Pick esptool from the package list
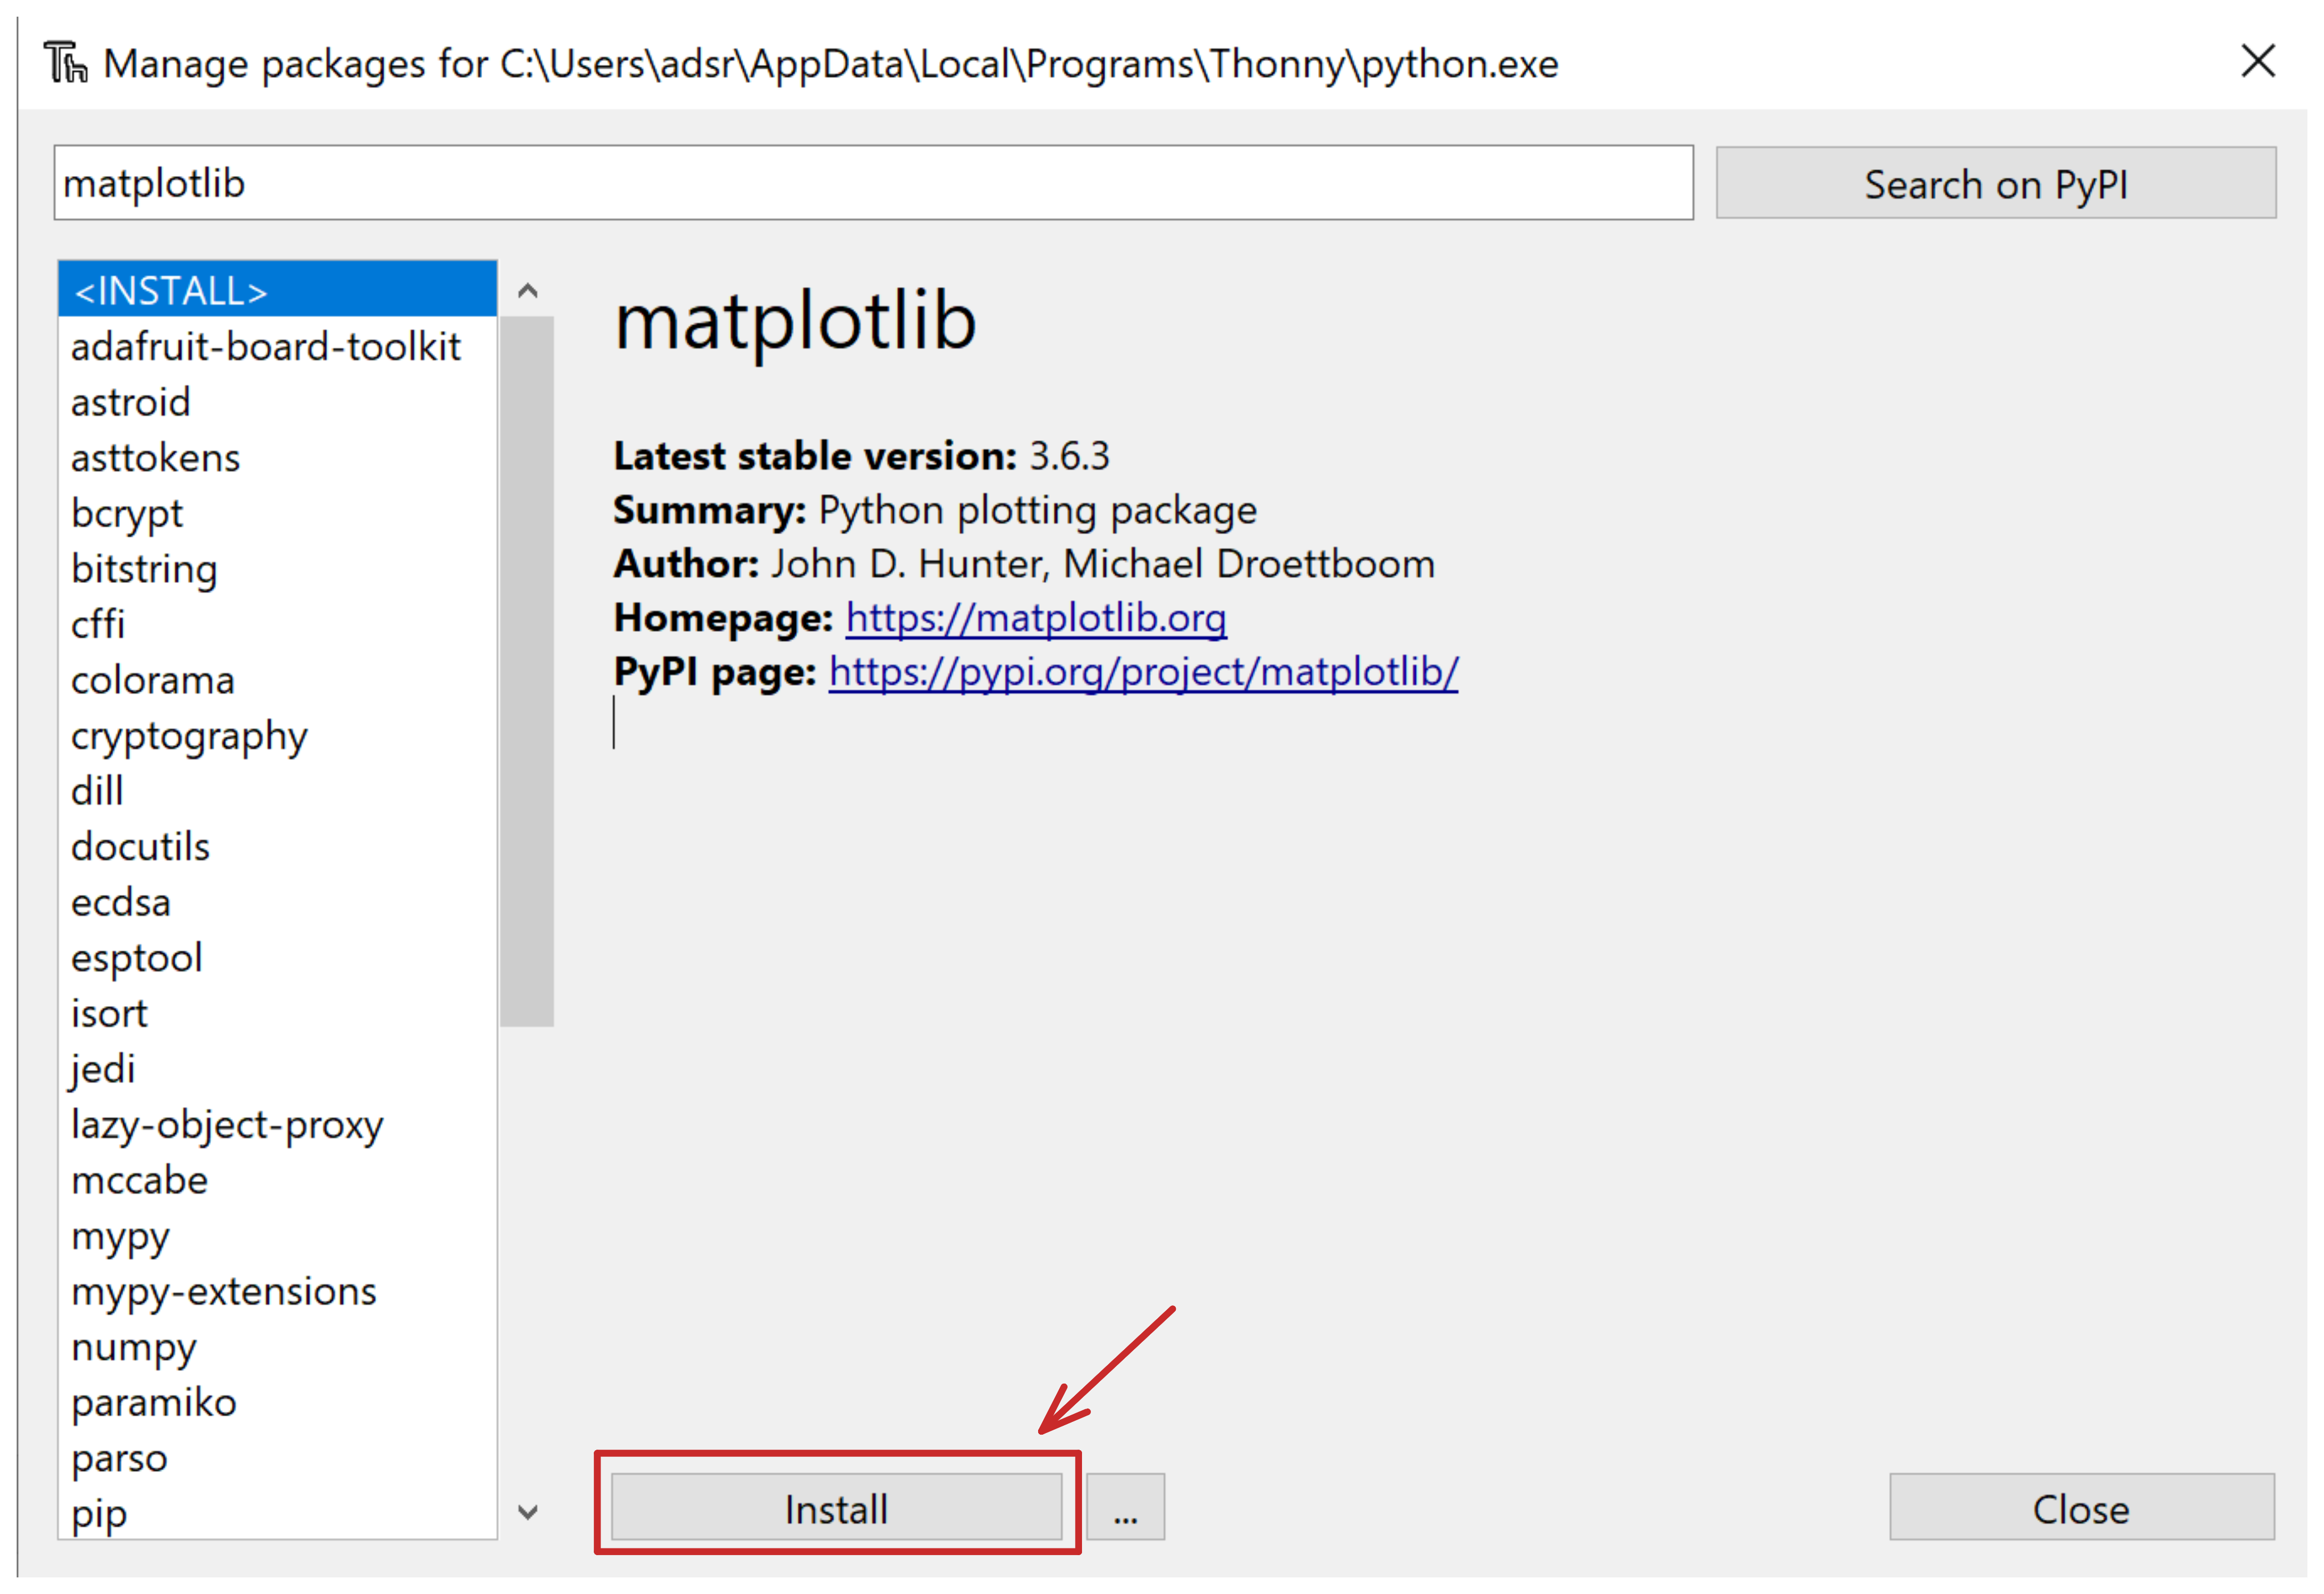The image size is (2324, 1594). click(277, 957)
